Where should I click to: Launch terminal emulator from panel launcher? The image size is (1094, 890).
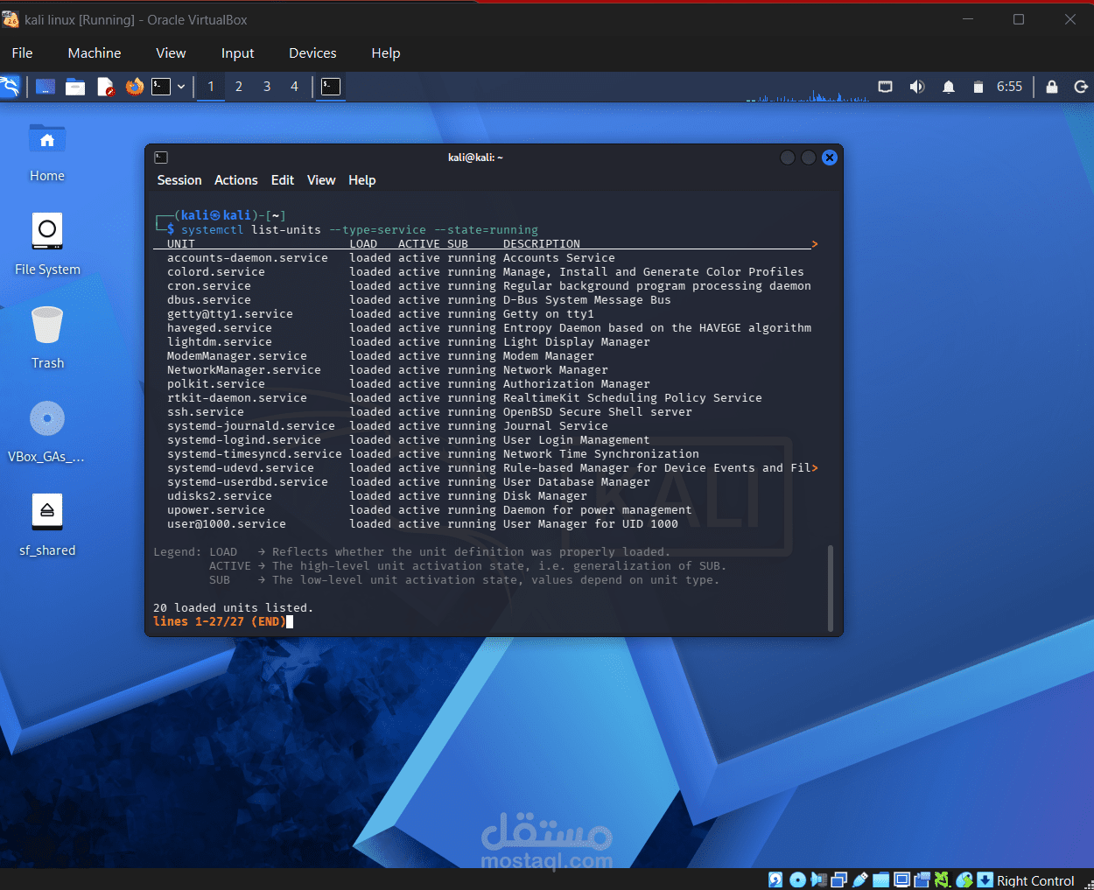(161, 86)
